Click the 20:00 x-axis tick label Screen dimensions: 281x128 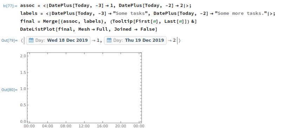pyautogui.click(x=120, y=126)
